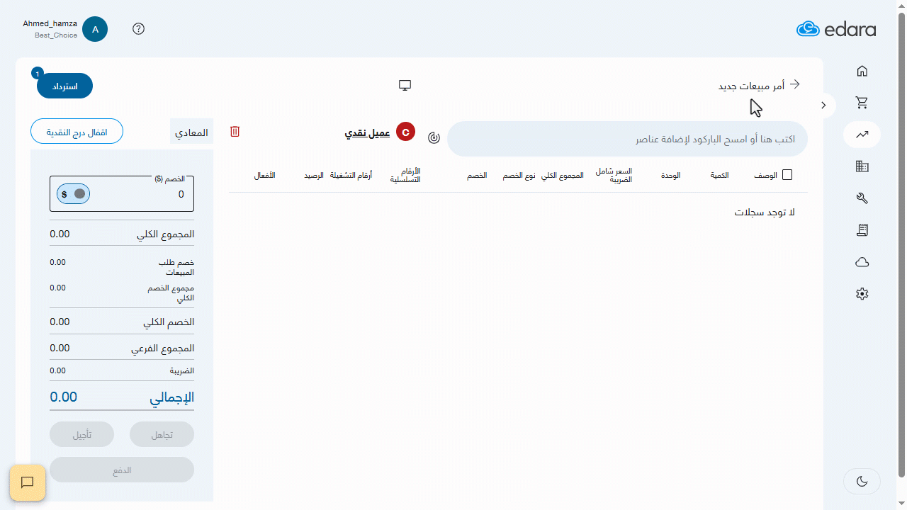Viewport: 907px width, 510px height.
Task: Open the help question mark icon
Action: [x=139, y=29]
